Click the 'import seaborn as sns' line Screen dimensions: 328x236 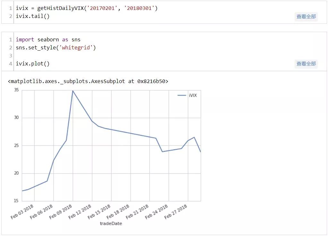(48, 40)
